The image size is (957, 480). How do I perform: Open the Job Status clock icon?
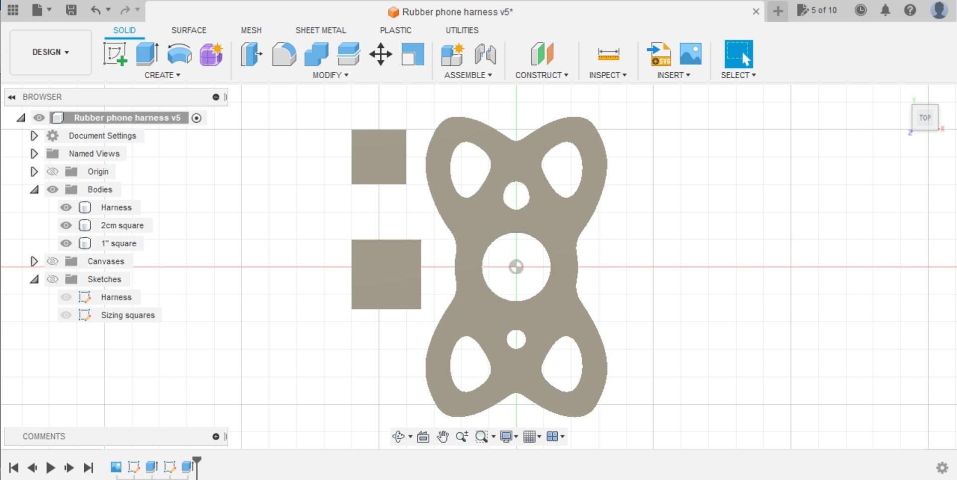pos(860,10)
